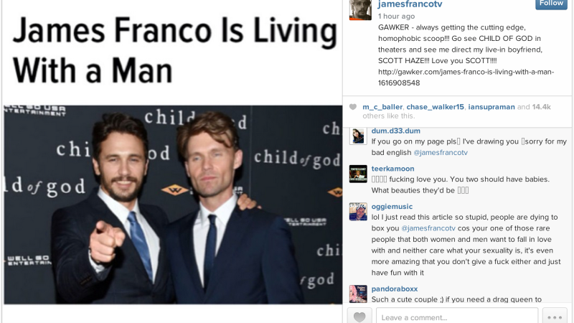The image size is (574, 323).
Task: Open iansupraman's profile from likes
Action: click(x=491, y=107)
